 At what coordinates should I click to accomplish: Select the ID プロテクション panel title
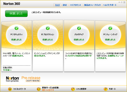pos(47,34)
